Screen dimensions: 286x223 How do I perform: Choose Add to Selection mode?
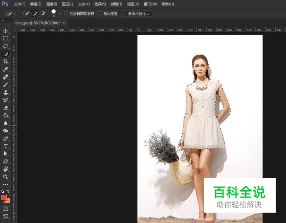point(34,14)
